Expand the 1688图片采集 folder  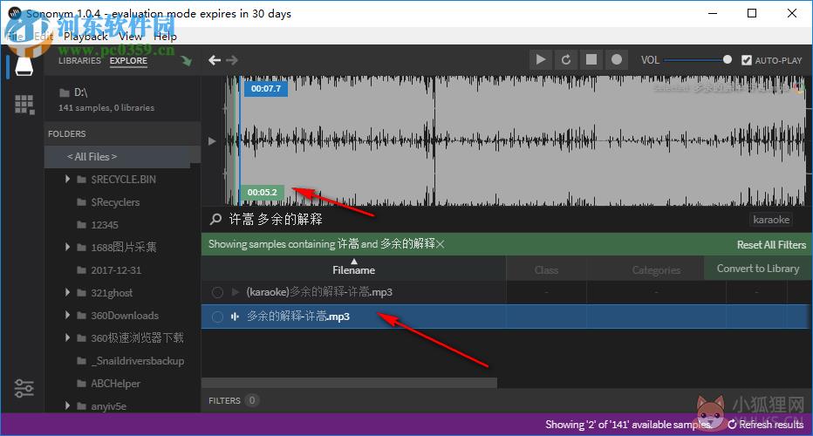67,247
